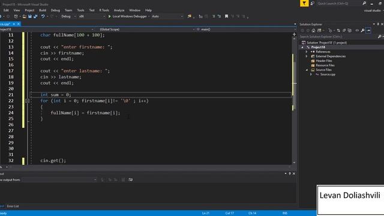Open the Debug menu
Viewport: 384px width, 216px height.
[55, 10]
